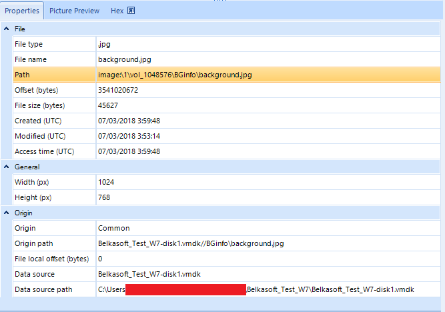This screenshot has height=312, width=445.
Task: Select the Origin path value
Action: tap(191, 243)
